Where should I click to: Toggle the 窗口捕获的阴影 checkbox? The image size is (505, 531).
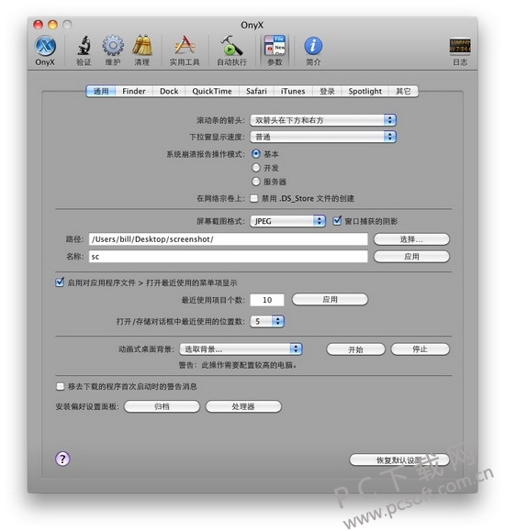pyautogui.click(x=337, y=221)
